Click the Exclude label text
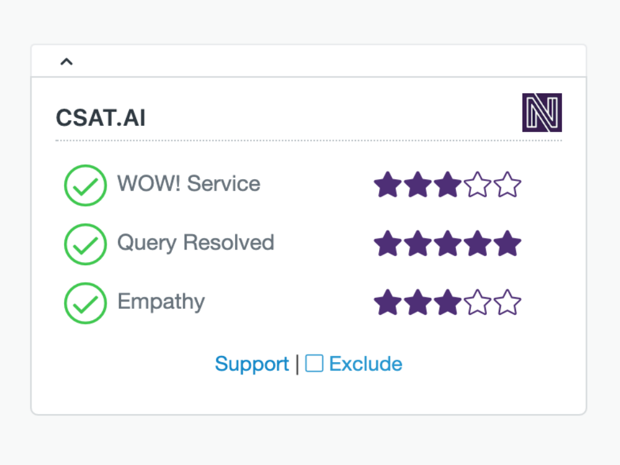The height and width of the screenshot is (465, 620). [x=366, y=364]
